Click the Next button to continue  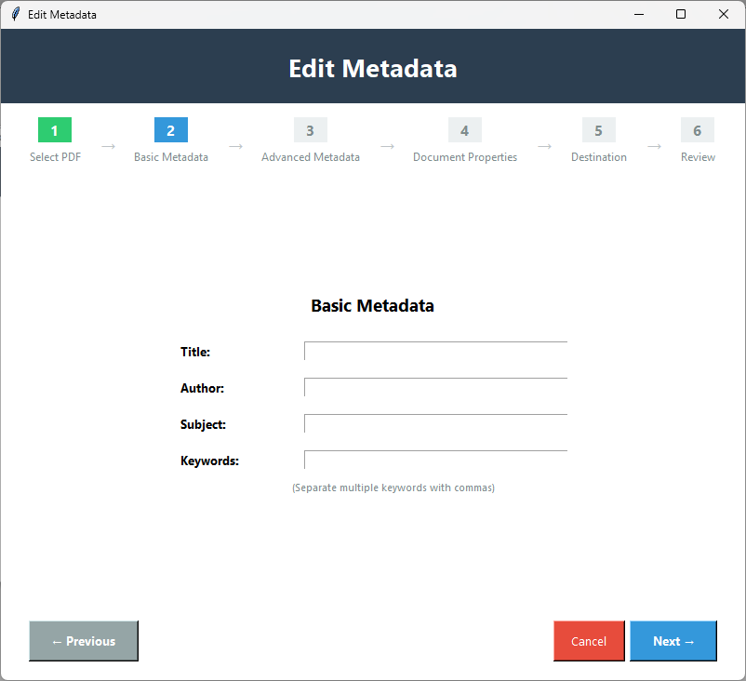point(673,641)
